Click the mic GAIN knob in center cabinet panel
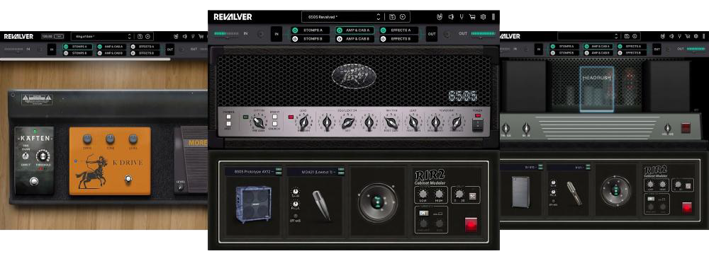This screenshot has width=709, height=261. [x=296, y=191]
